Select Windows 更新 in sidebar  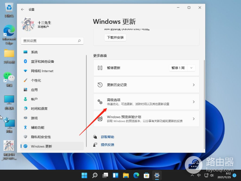[52, 146]
